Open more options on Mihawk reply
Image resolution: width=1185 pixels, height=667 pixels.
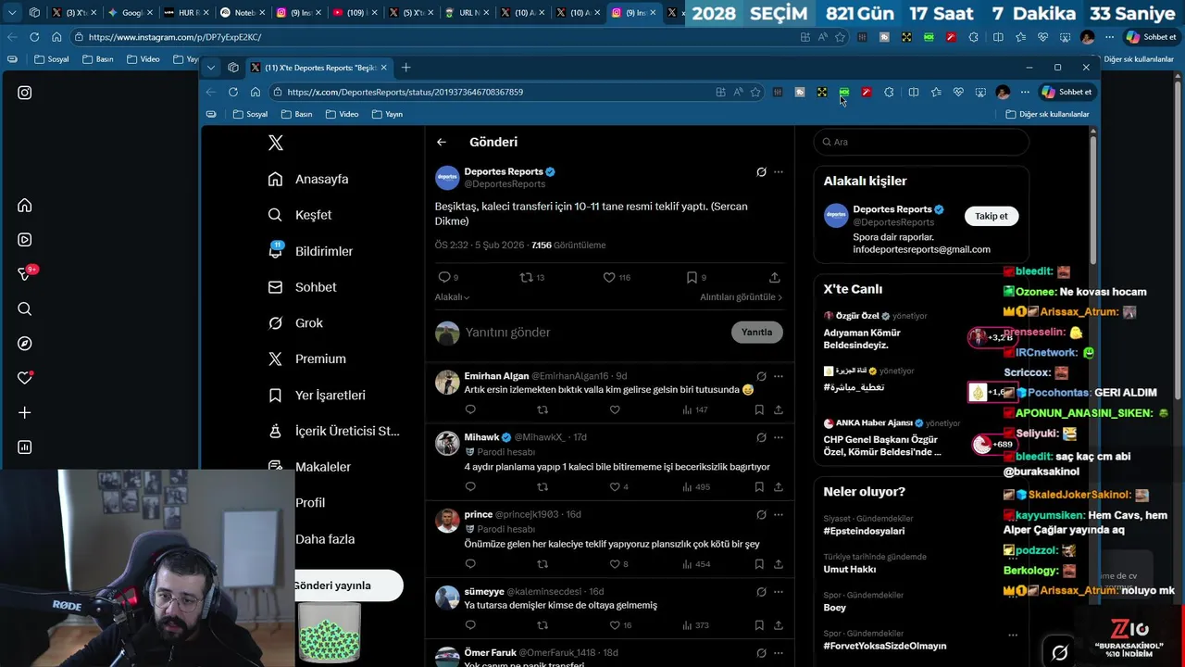click(x=778, y=437)
